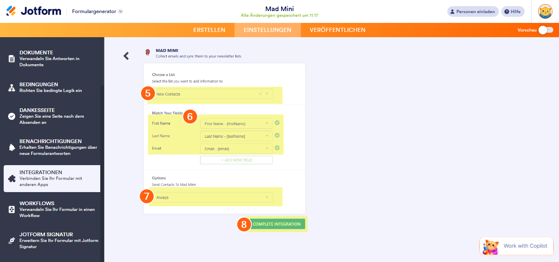Image resolution: width=559 pixels, height=262 pixels.
Task: Click the Jotform logo
Action: (x=34, y=11)
